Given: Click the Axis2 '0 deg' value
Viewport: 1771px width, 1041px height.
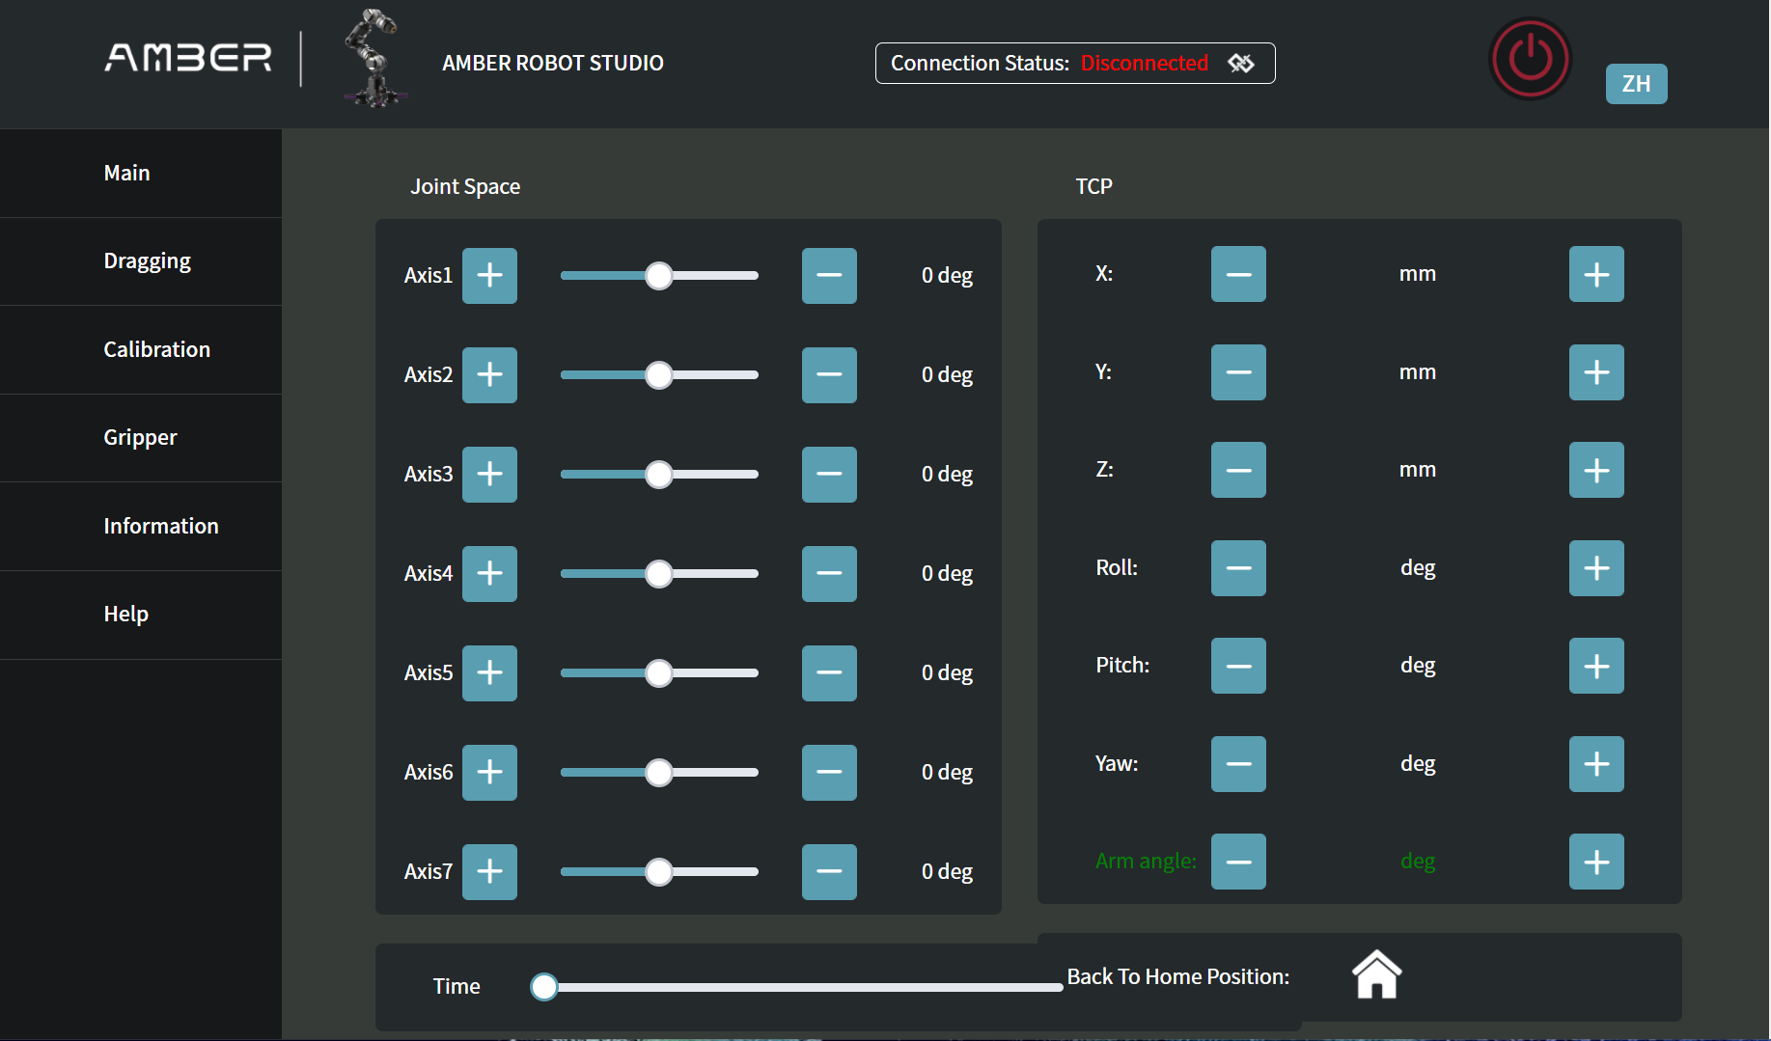Looking at the screenshot, I should tap(947, 375).
